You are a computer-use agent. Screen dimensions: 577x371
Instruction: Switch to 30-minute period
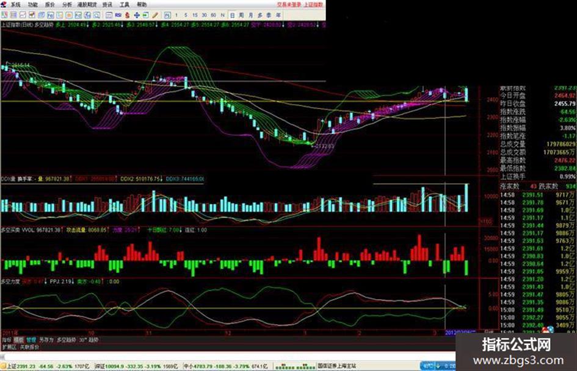point(204,15)
